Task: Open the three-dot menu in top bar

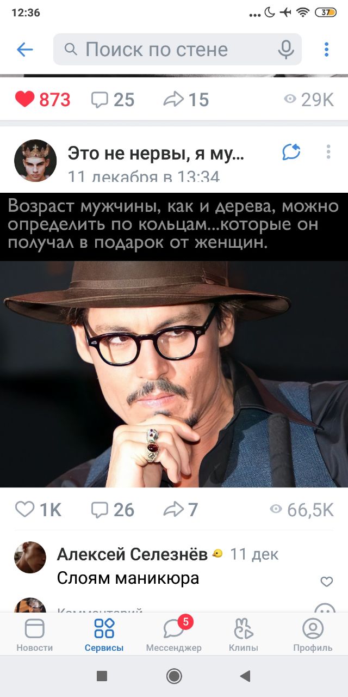Action: point(326,50)
